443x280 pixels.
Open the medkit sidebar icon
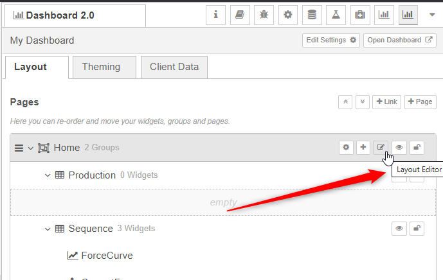point(360,15)
